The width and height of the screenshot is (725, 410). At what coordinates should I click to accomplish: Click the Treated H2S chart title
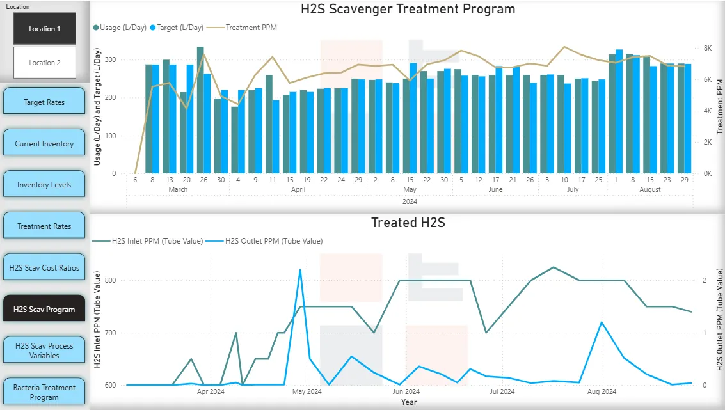pyautogui.click(x=408, y=223)
